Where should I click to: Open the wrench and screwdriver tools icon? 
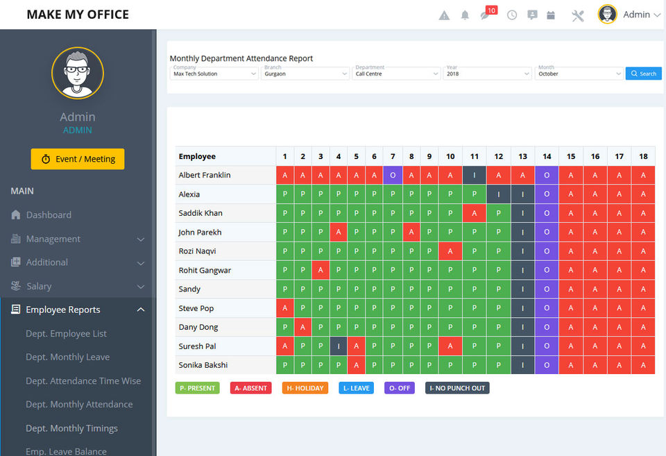[578, 15]
